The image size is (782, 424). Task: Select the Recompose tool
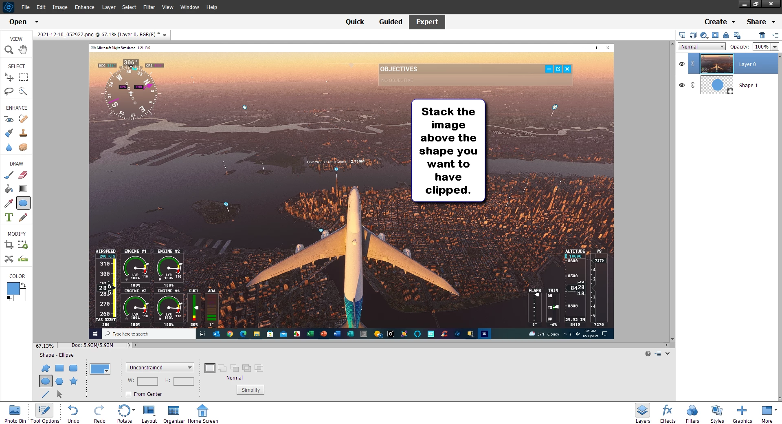coord(23,245)
